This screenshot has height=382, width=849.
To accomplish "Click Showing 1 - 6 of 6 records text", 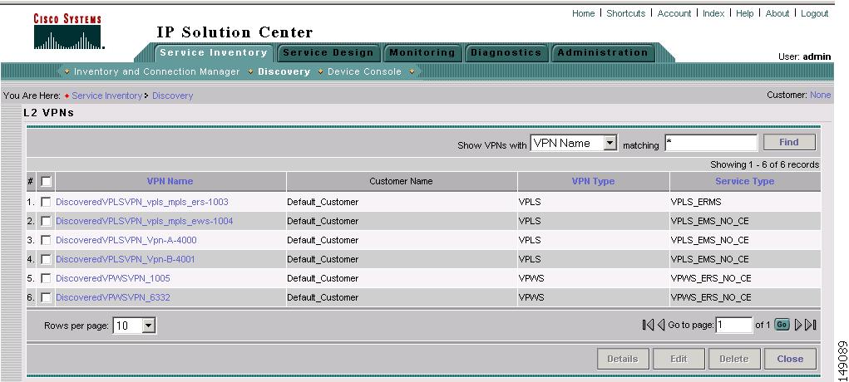I will click(764, 164).
